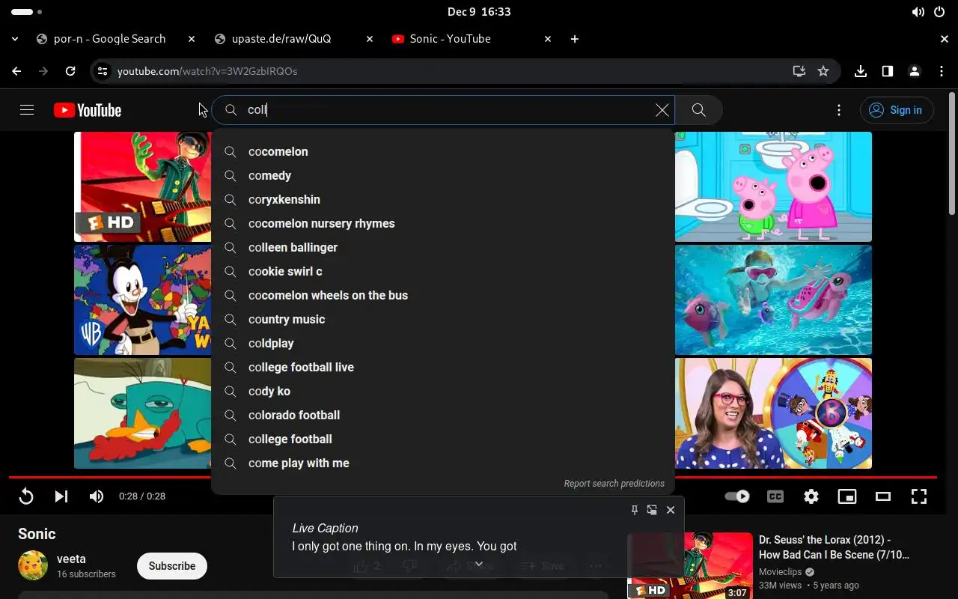View site information icon in address bar
The height and width of the screenshot is (599, 958).
tap(103, 71)
